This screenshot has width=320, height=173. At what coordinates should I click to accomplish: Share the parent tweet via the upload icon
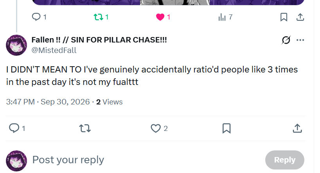click(300, 17)
